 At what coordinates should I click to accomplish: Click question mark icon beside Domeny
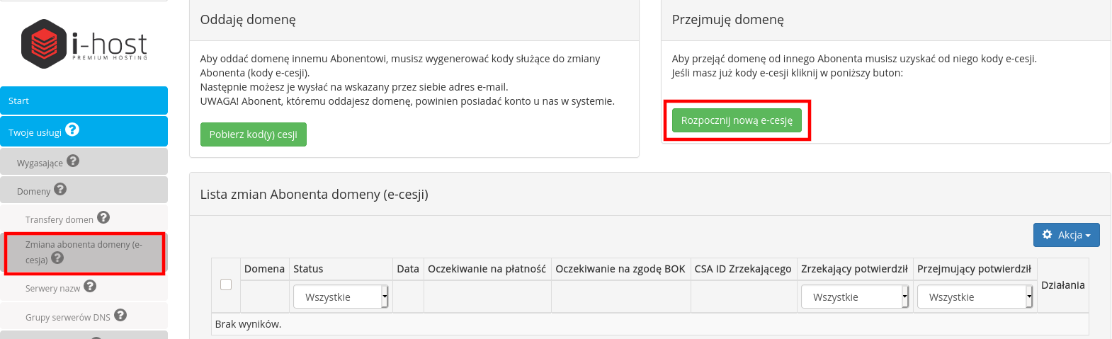[x=60, y=189]
